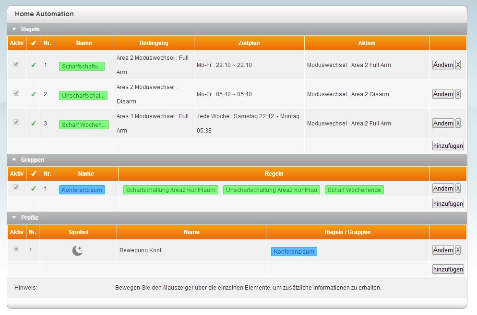
Task: Collapse the Gruppen section
Action: [14, 159]
